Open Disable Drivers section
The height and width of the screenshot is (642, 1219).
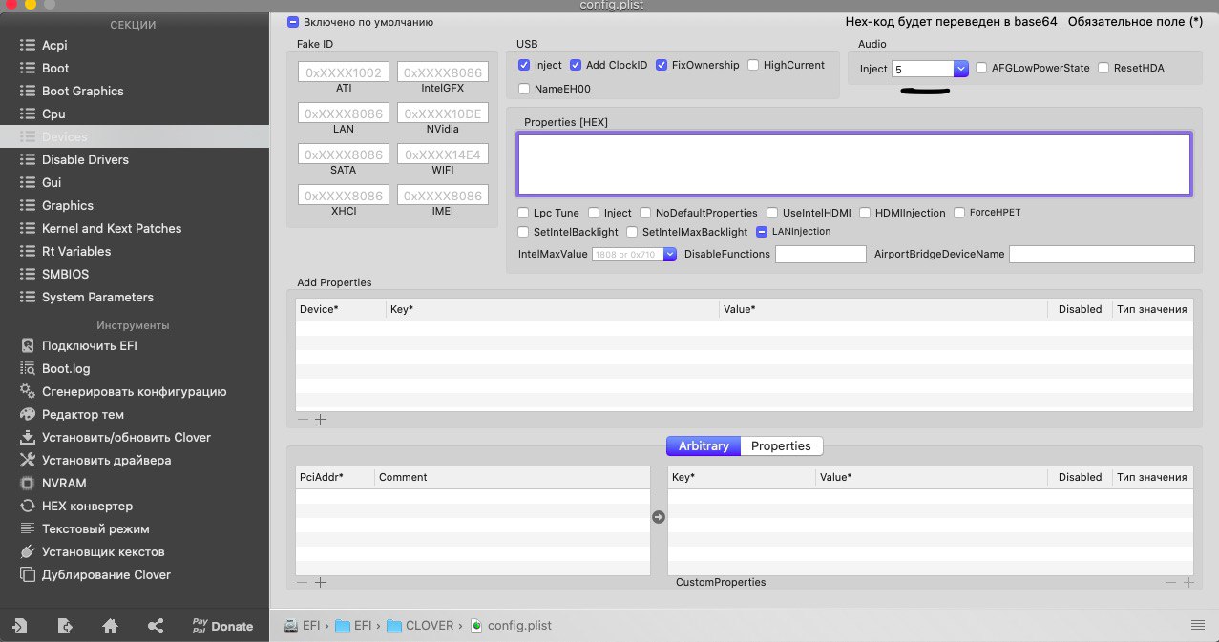coord(134,159)
